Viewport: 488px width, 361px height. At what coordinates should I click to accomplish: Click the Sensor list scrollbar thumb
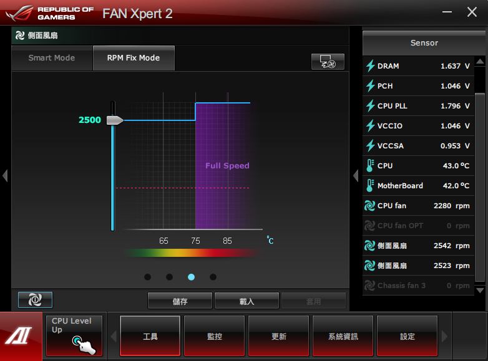click(481, 188)
